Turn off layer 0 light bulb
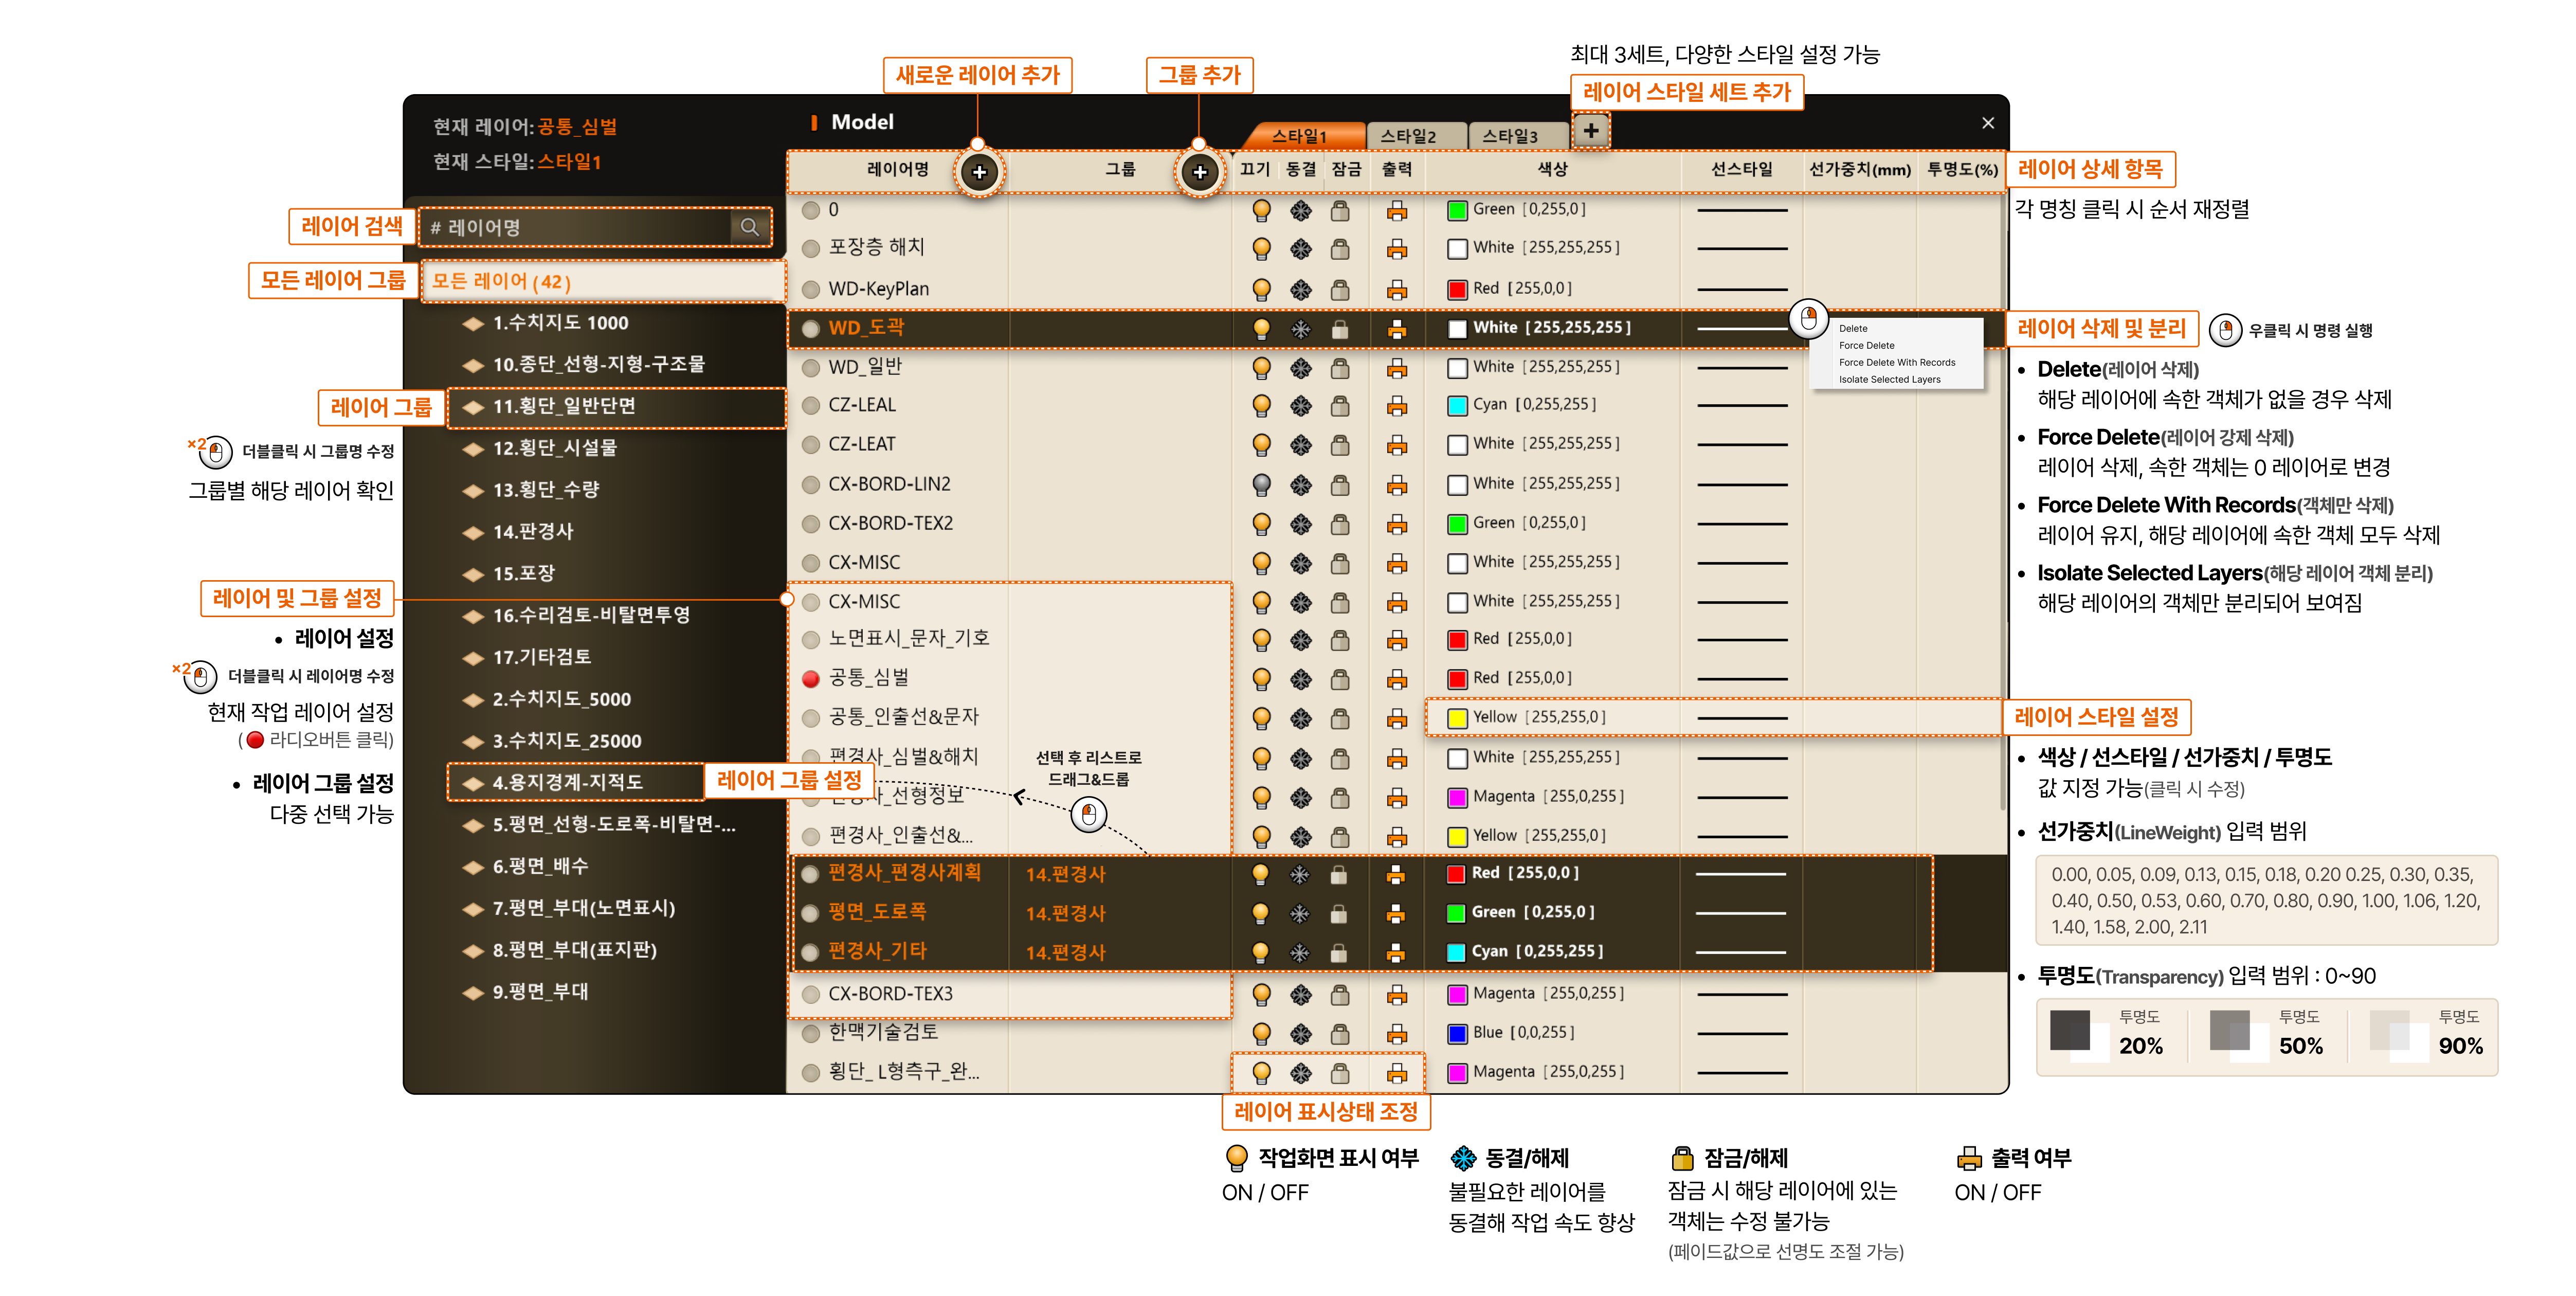The width and height of the screenshot is (2576, 1296). (x=1261, y=210)
